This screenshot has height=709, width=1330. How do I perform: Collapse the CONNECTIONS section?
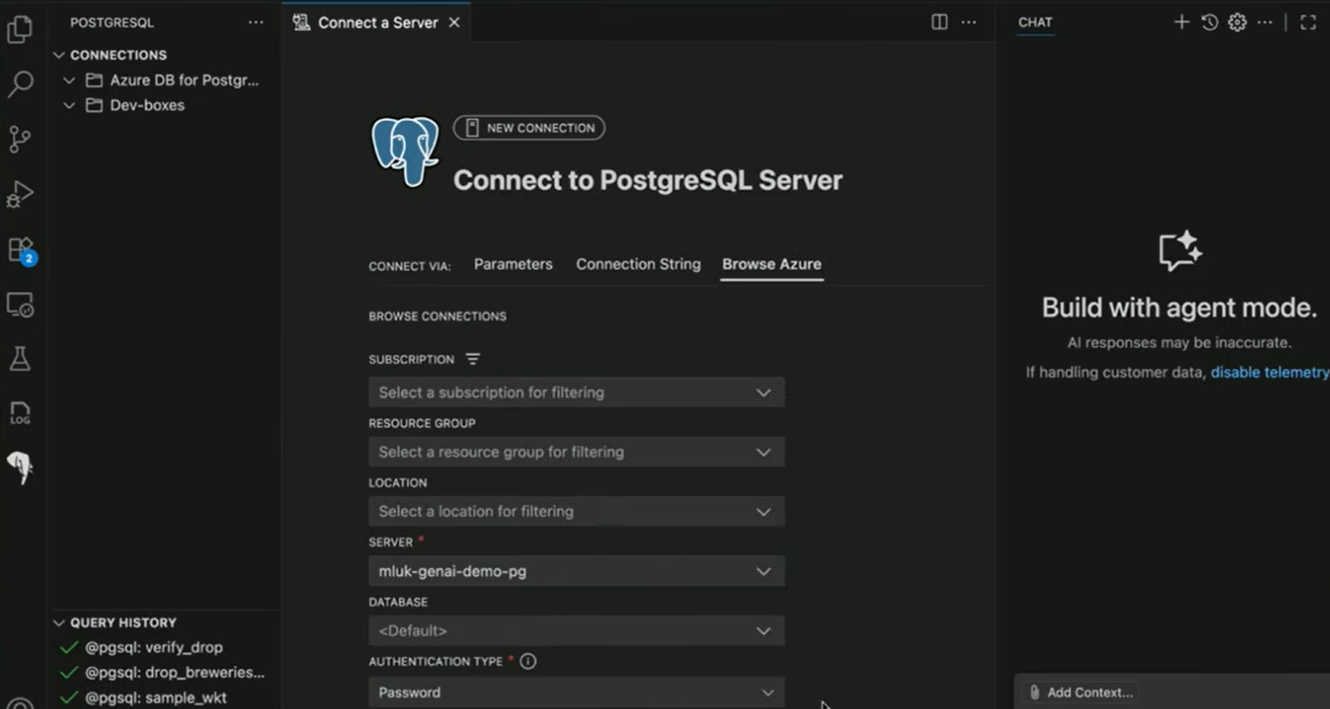tap(59, 55)
